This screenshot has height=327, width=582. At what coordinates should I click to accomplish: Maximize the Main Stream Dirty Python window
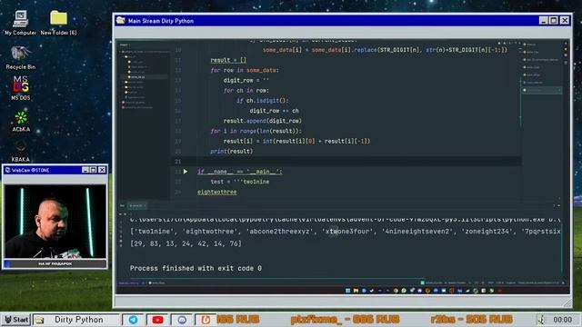click(554, 20)
